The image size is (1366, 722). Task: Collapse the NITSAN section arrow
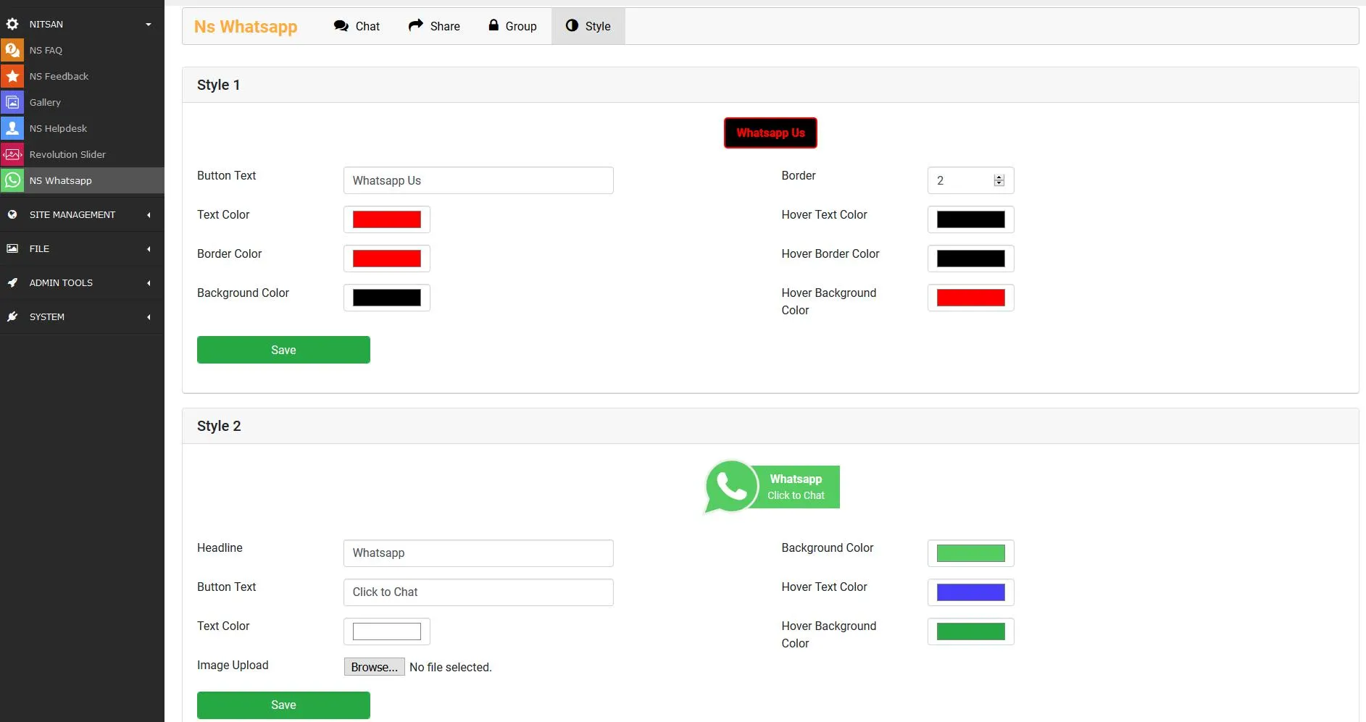click(x=149, y=24)
